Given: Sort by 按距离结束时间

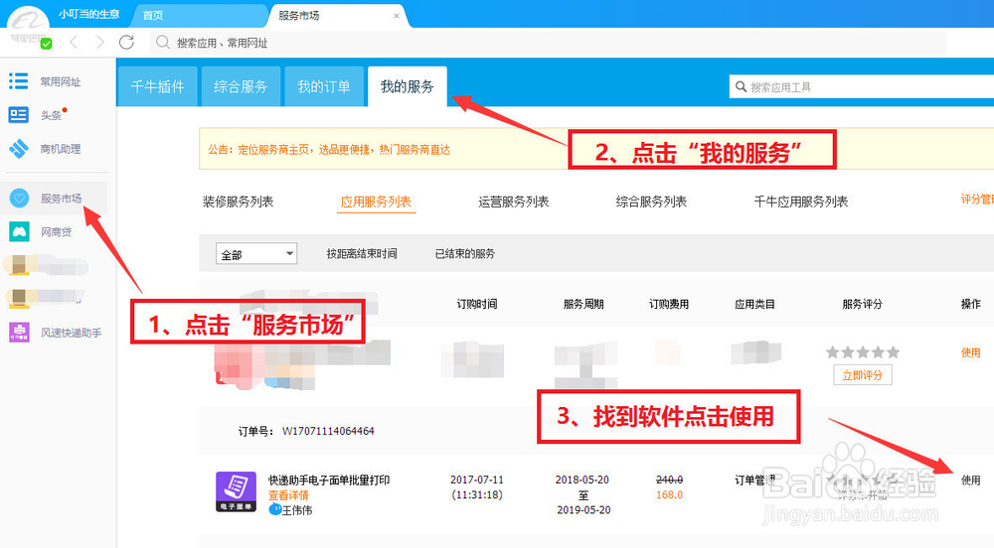Looking at the screenshot, I should pos(362,254).
